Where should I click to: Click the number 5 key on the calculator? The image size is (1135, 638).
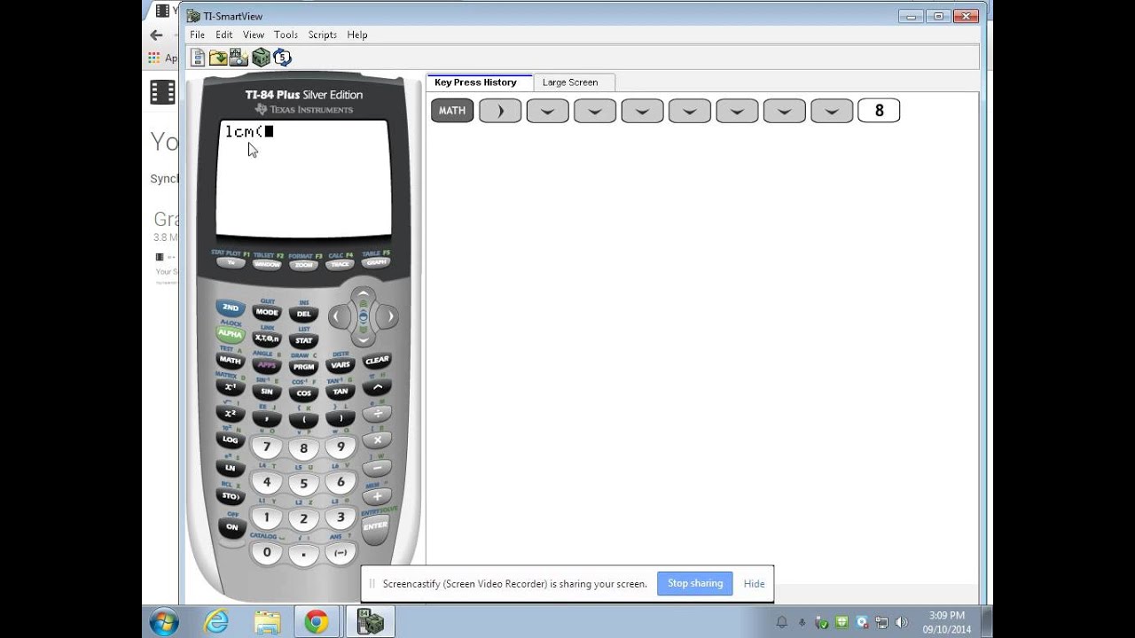(304, 484)
